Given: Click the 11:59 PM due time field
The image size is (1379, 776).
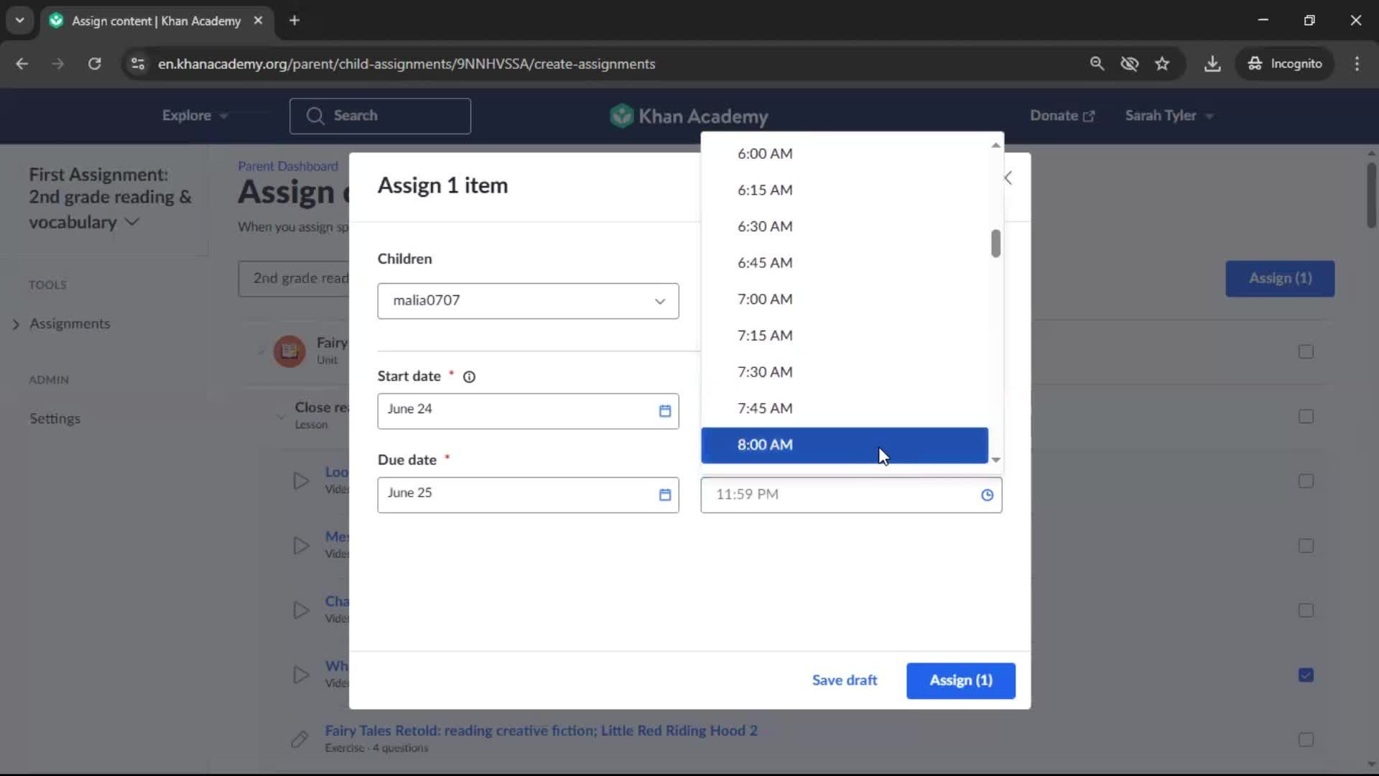Looking at the screenshot, I should point(851,495).
